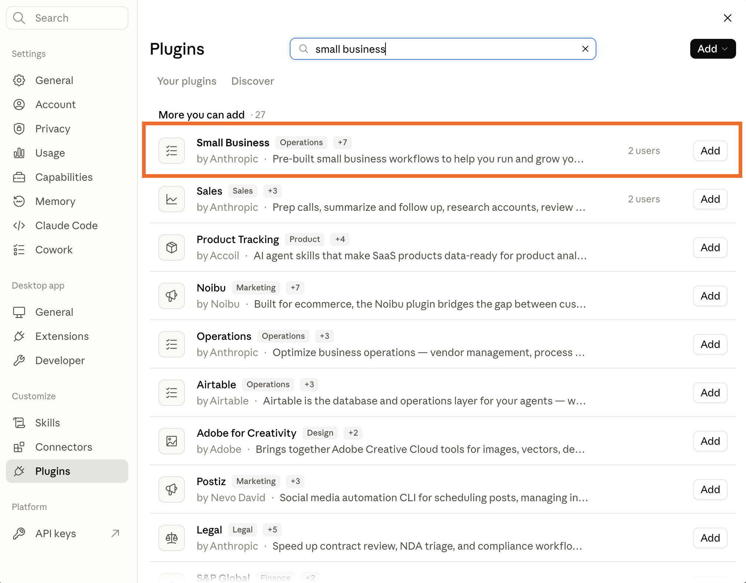Expand the +3 tags on Airtable
This screenshot has height=583, width=746.
(x=309, y=385)
